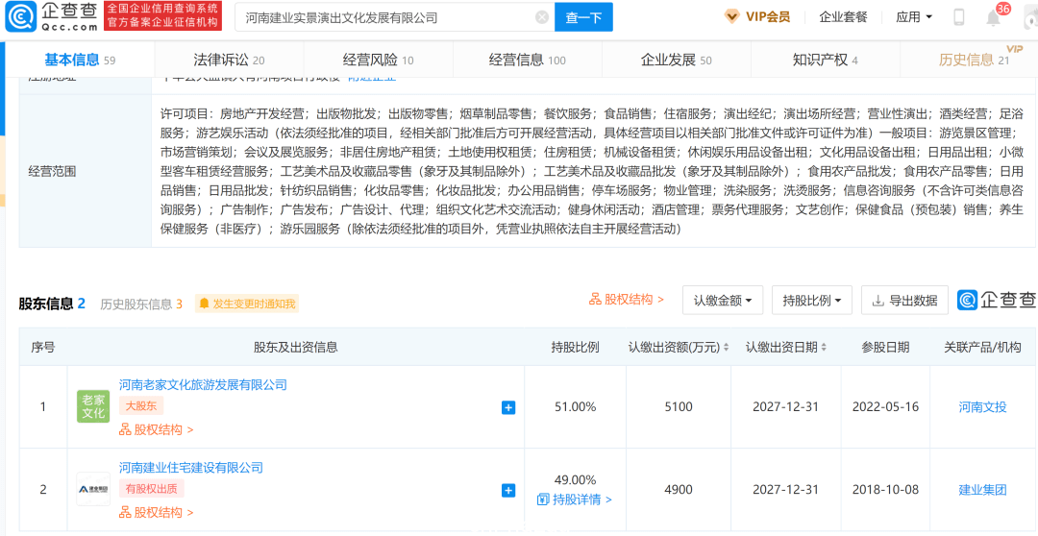Switch to the 经营信息 tab

(527, 61)
